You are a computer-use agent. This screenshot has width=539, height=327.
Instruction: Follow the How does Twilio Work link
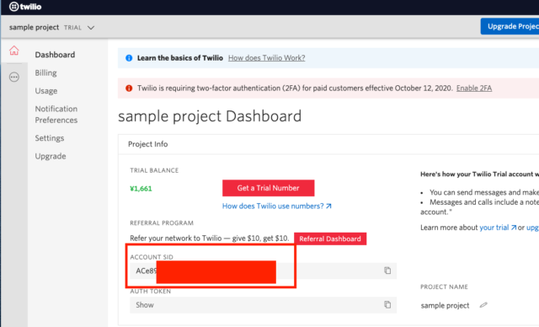pos(267,58)
